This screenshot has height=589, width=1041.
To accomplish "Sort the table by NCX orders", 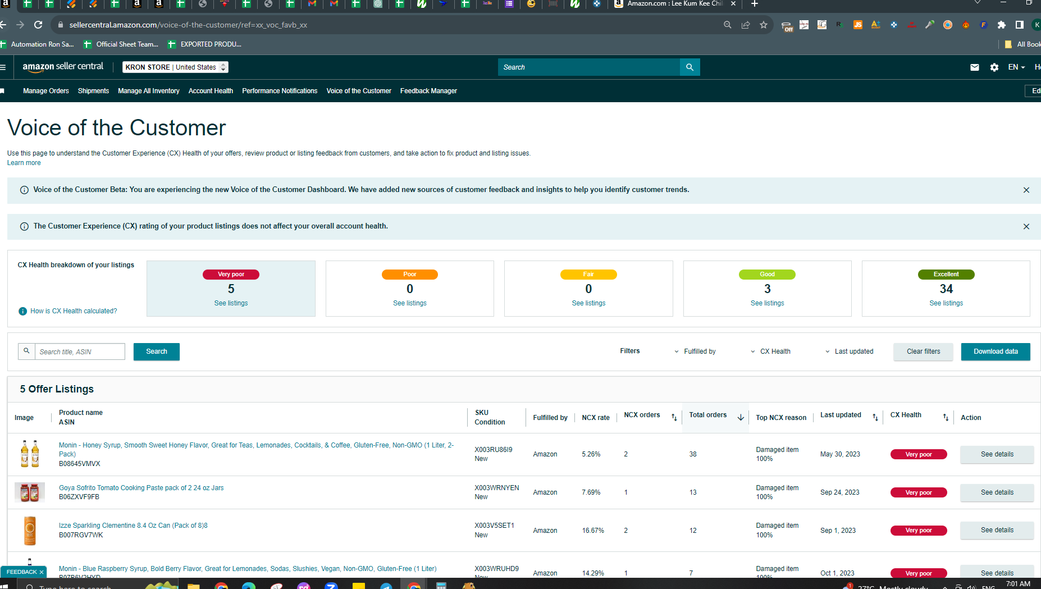I will tap(674, 417).
